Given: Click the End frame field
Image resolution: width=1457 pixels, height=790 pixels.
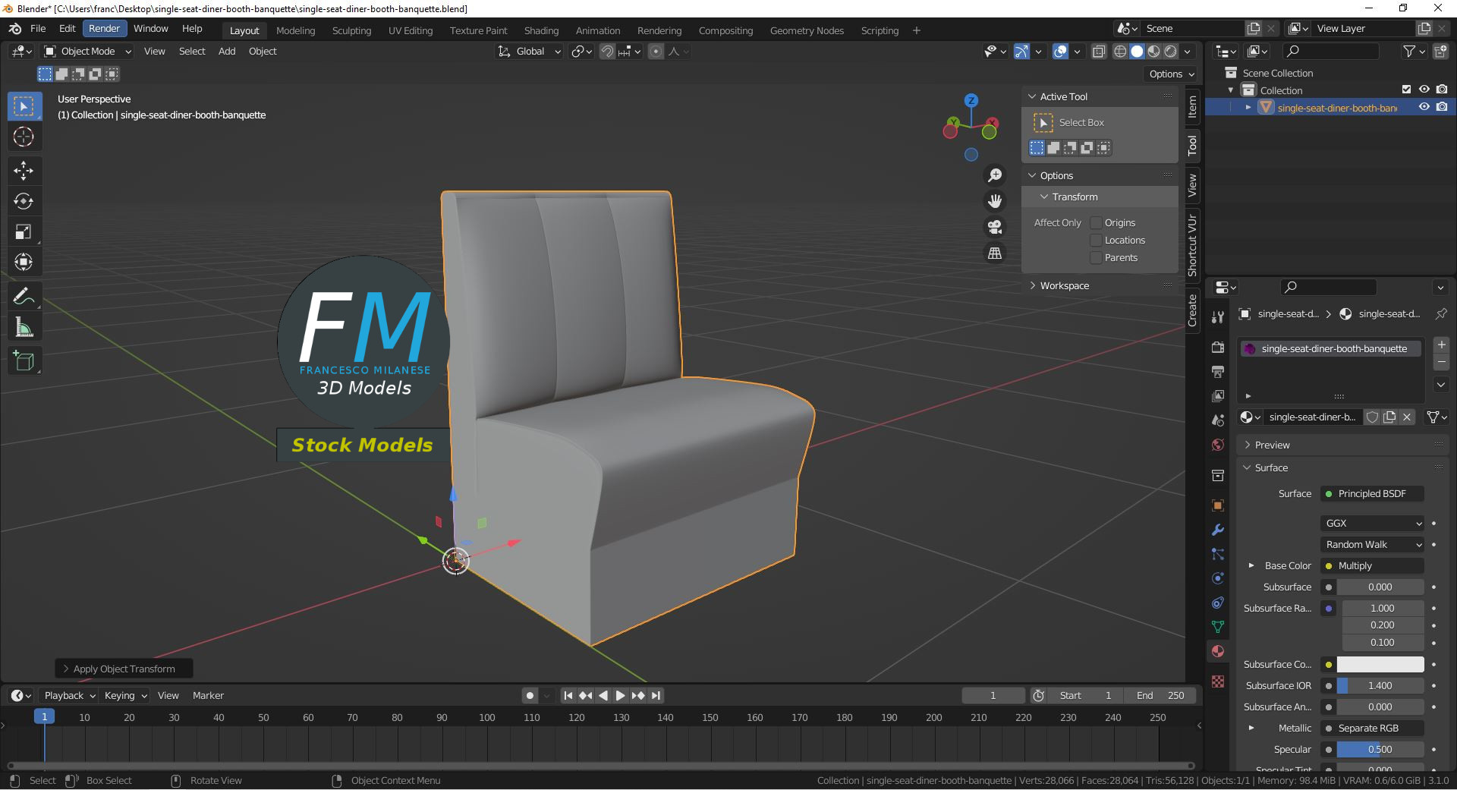Looking at the screenshot, I should [x=1160, y=696].
